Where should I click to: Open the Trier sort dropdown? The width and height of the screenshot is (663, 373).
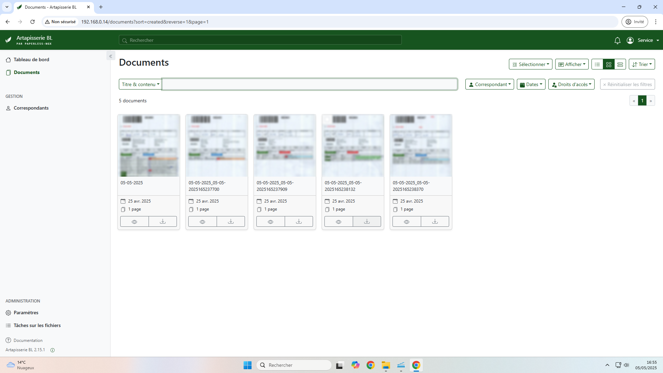point(642,64)
